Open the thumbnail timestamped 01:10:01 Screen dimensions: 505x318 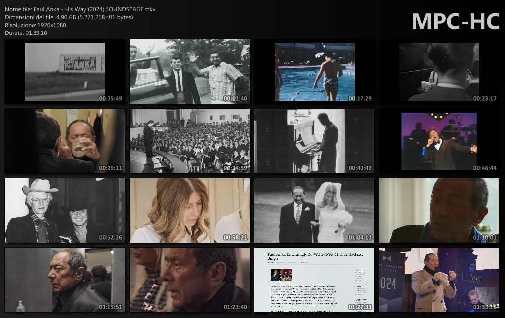(x=439, y=211)
